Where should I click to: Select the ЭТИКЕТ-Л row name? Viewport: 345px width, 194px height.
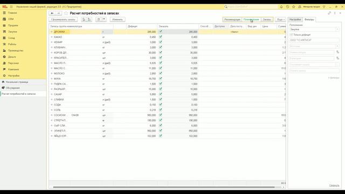(x=60, y=130)
